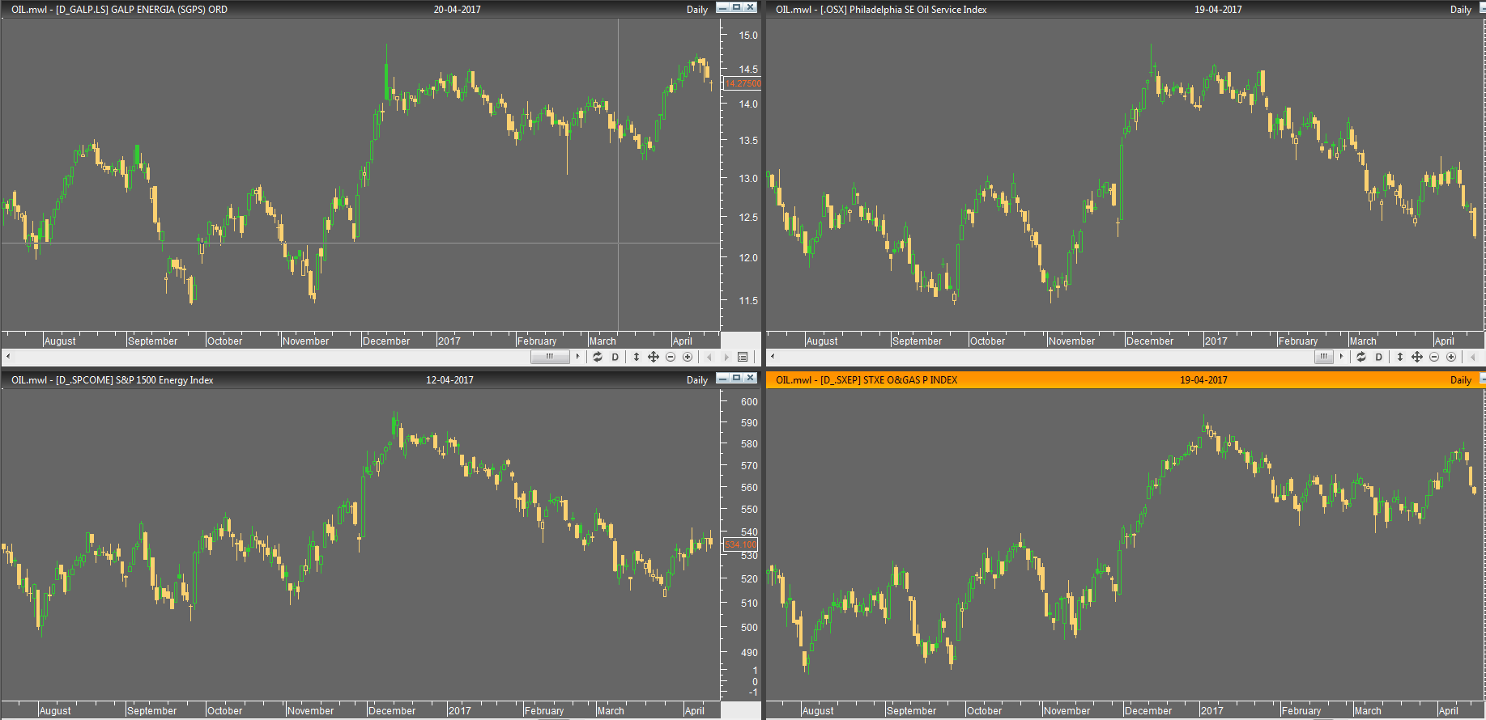Image resolution: width=1486 pixels, height=720 pixels.
Task: Zoom in the Philadelphia Oil Service chart
Action: 1451,357
